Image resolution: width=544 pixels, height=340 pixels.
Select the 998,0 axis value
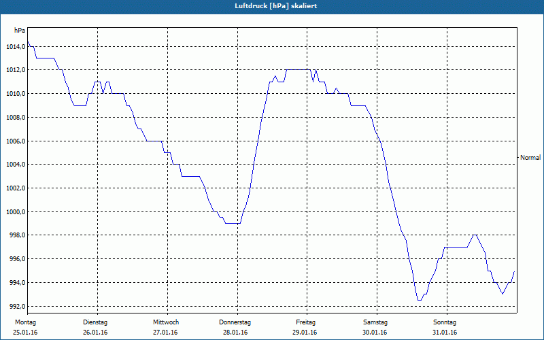(x=16, y=235)
